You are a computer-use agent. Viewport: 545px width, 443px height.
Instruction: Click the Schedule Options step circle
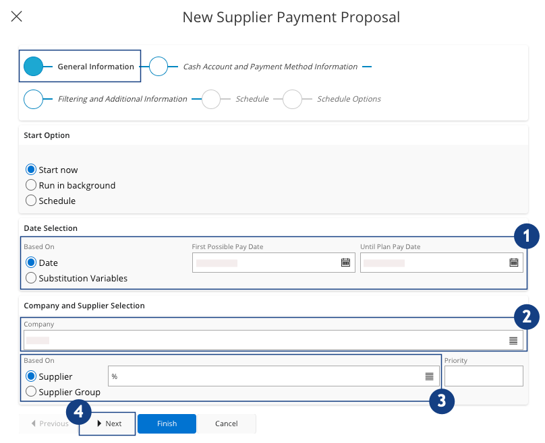[x=293, y=99]
